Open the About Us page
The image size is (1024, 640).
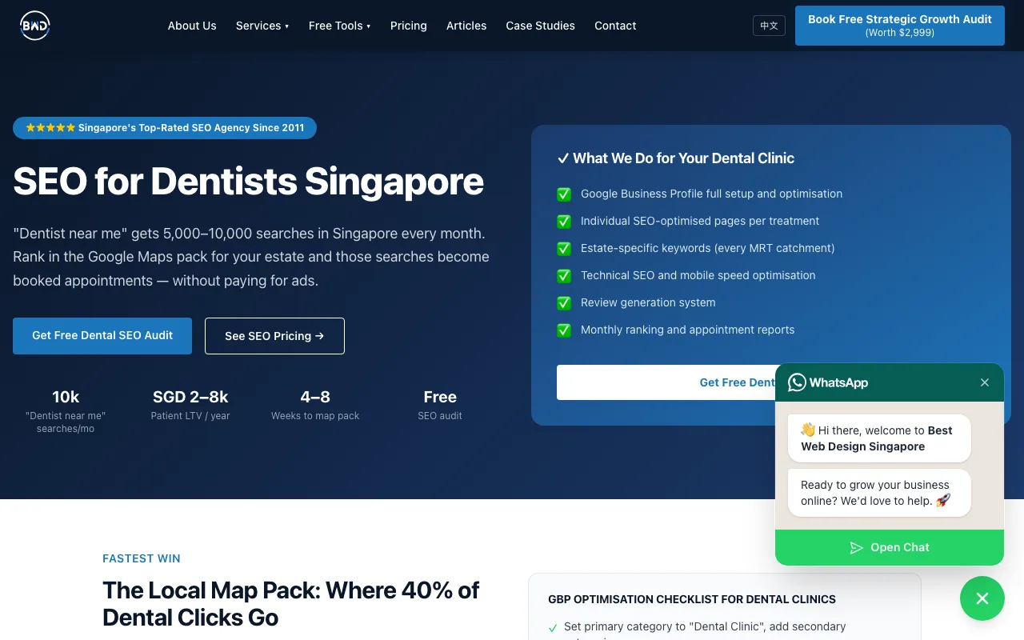pyautogui.click(x=192, y=26)
